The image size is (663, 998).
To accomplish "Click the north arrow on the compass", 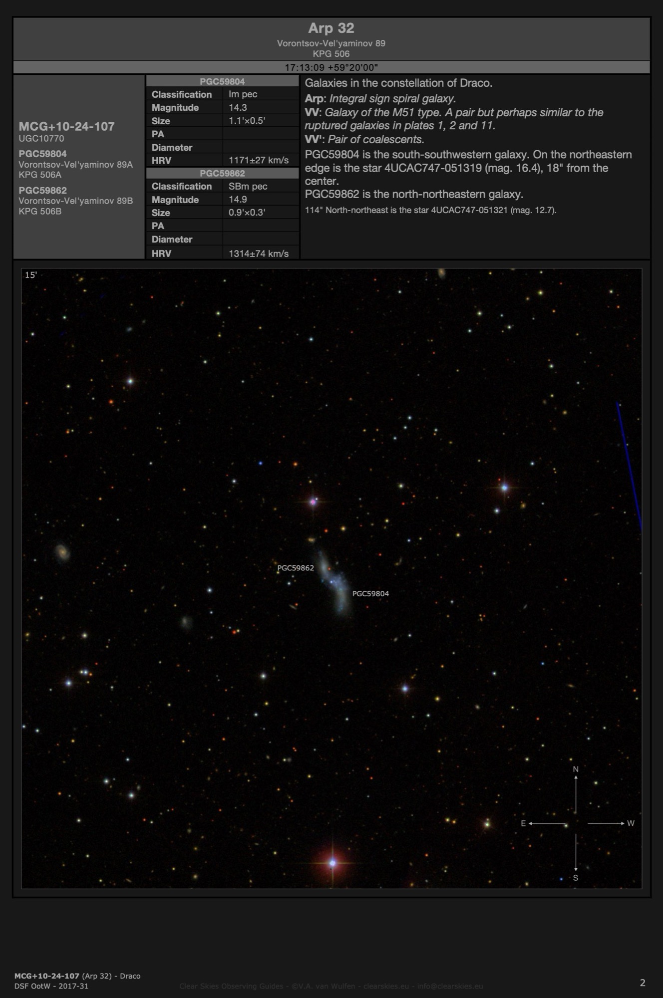I will tap(576, 792).
